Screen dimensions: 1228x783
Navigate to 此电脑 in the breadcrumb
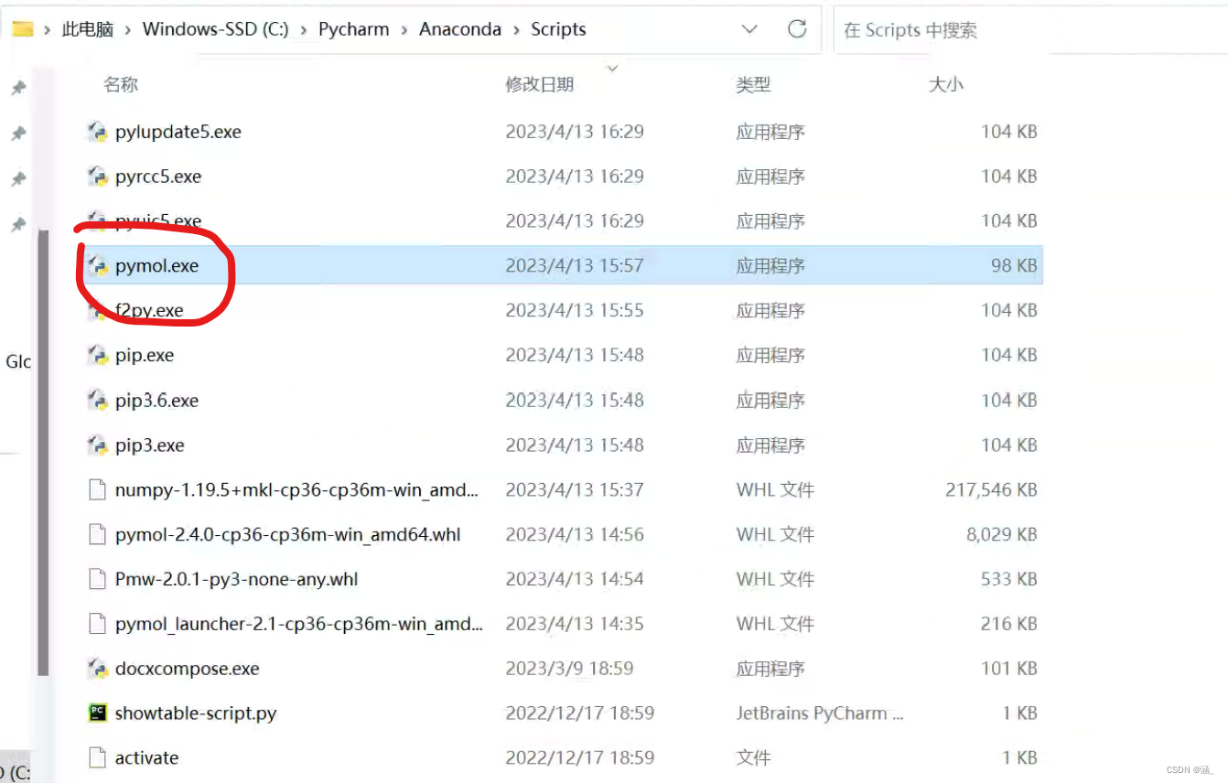pyautogui.click(x=88, y=29)
